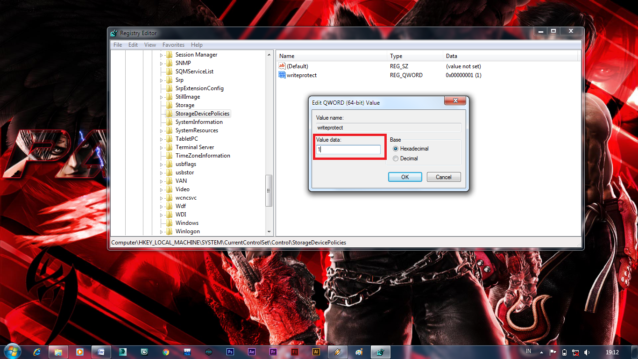This screenshot has height=359, width=638.
Task: Click the writeprotect QWORD value icon
Action: click(282, 75)
